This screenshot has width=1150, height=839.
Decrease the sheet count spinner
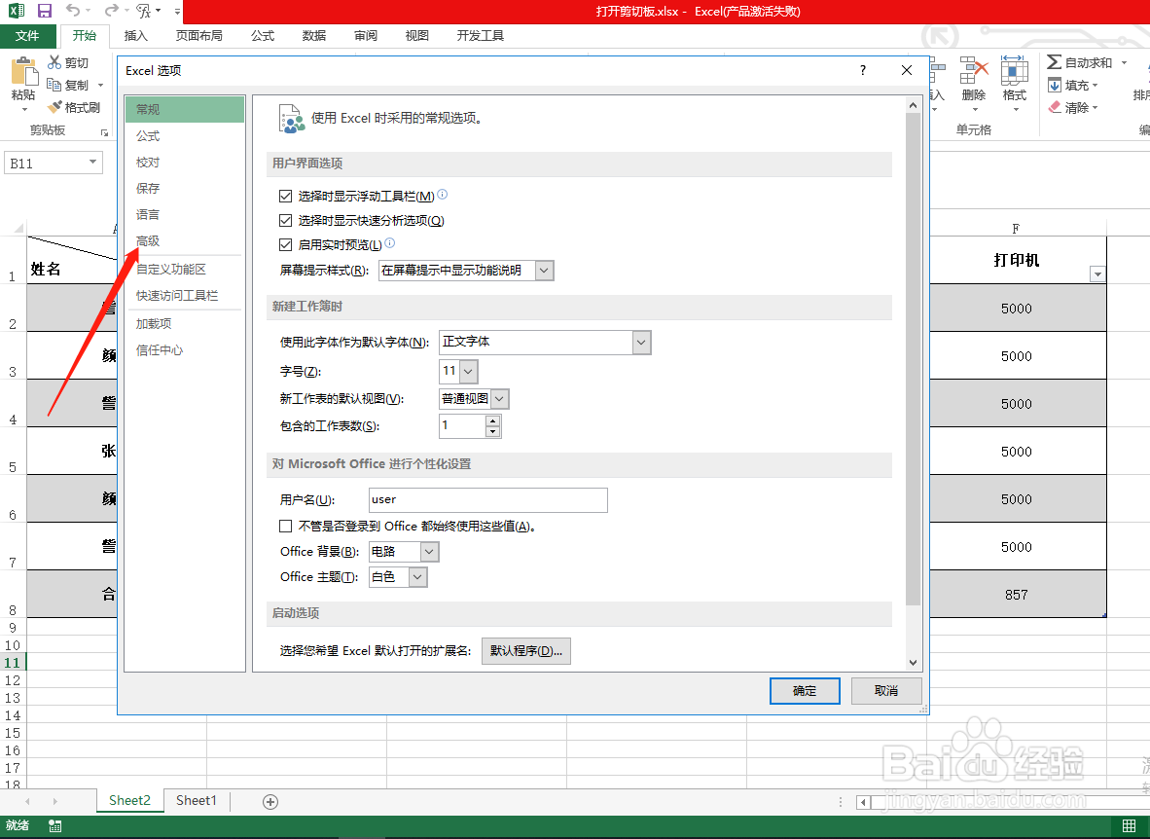pyautogui.click(x=493, y=431)
